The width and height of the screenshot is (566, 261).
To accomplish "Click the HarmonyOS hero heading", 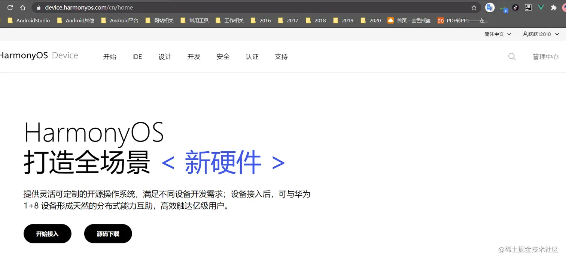I will tap(94, 134).
